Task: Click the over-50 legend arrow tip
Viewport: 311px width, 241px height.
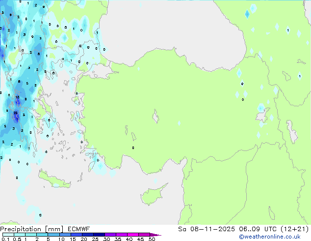Action: pos(155,235)
